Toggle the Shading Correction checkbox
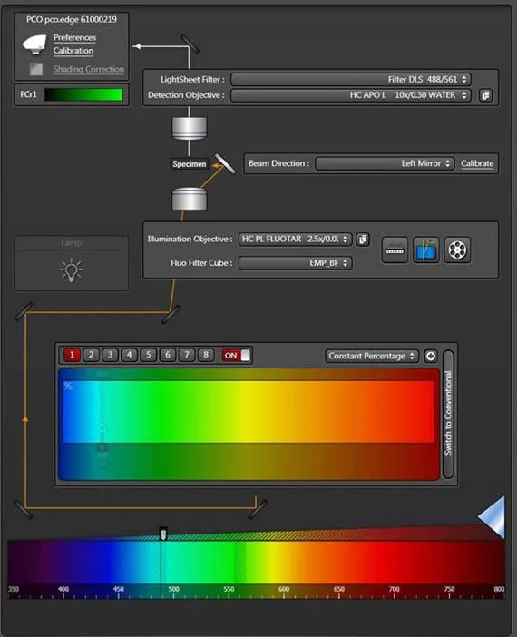Screen dimensions: 517x637 [36, 69]
